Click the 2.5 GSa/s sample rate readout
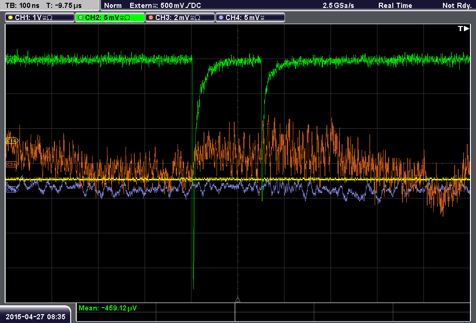 338,6
